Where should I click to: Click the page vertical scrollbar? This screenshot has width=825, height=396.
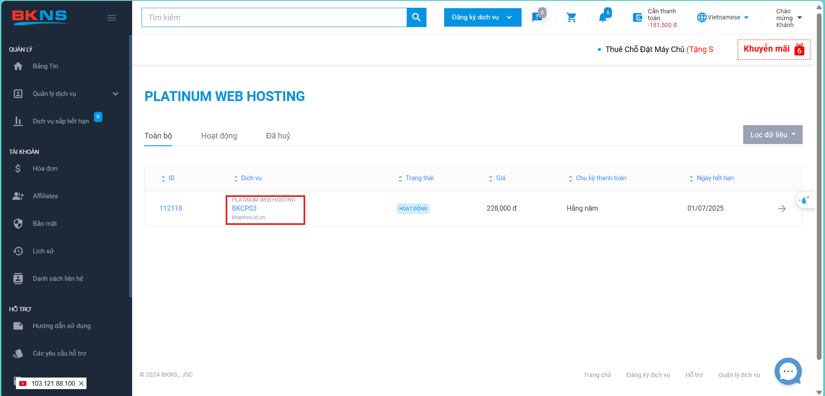pyautogui.click(x=819, y=187)
